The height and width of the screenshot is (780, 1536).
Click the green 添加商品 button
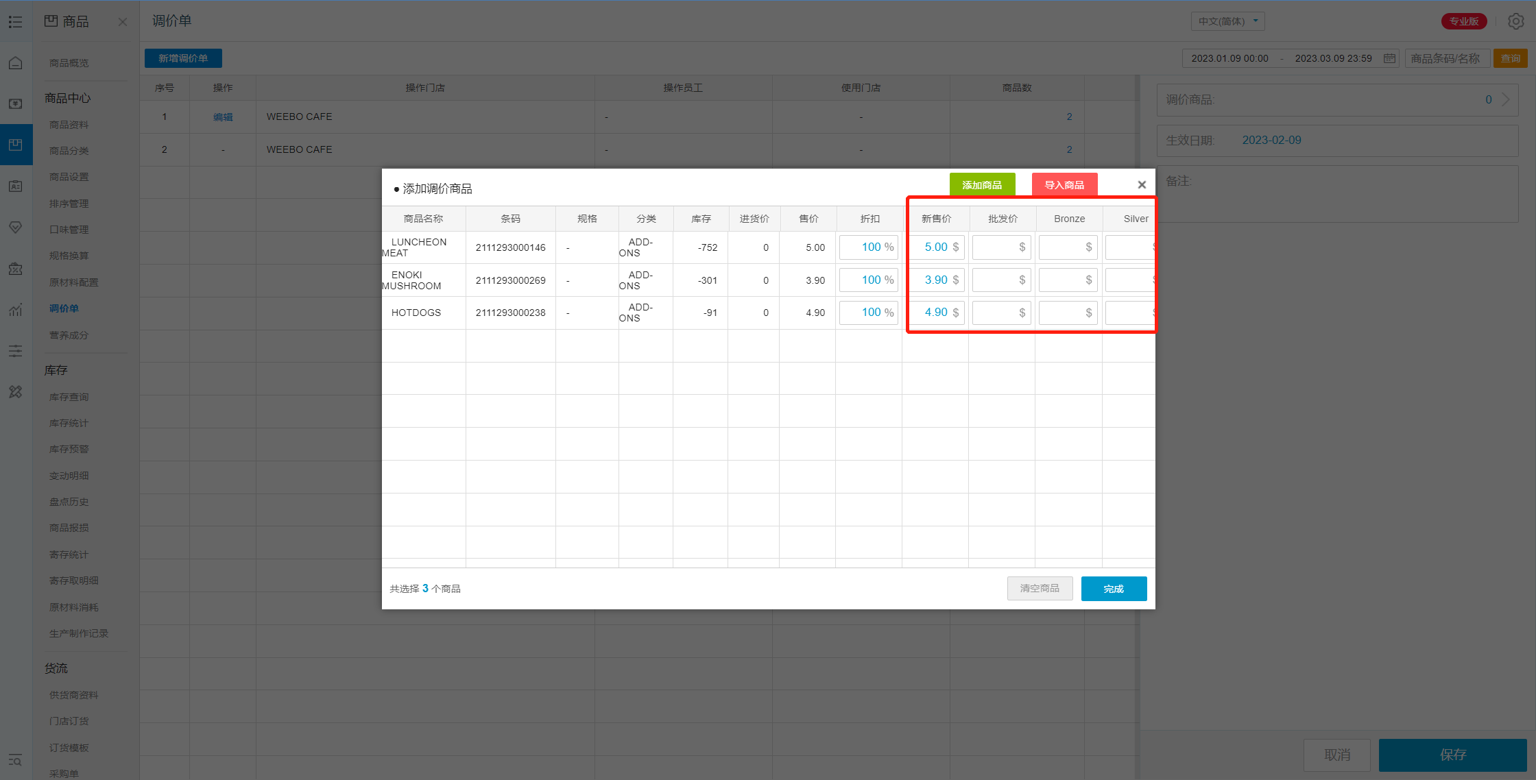pyautogui.click(x=982, y=185)
